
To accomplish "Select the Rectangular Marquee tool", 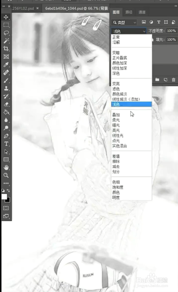I will coord(6,25).
